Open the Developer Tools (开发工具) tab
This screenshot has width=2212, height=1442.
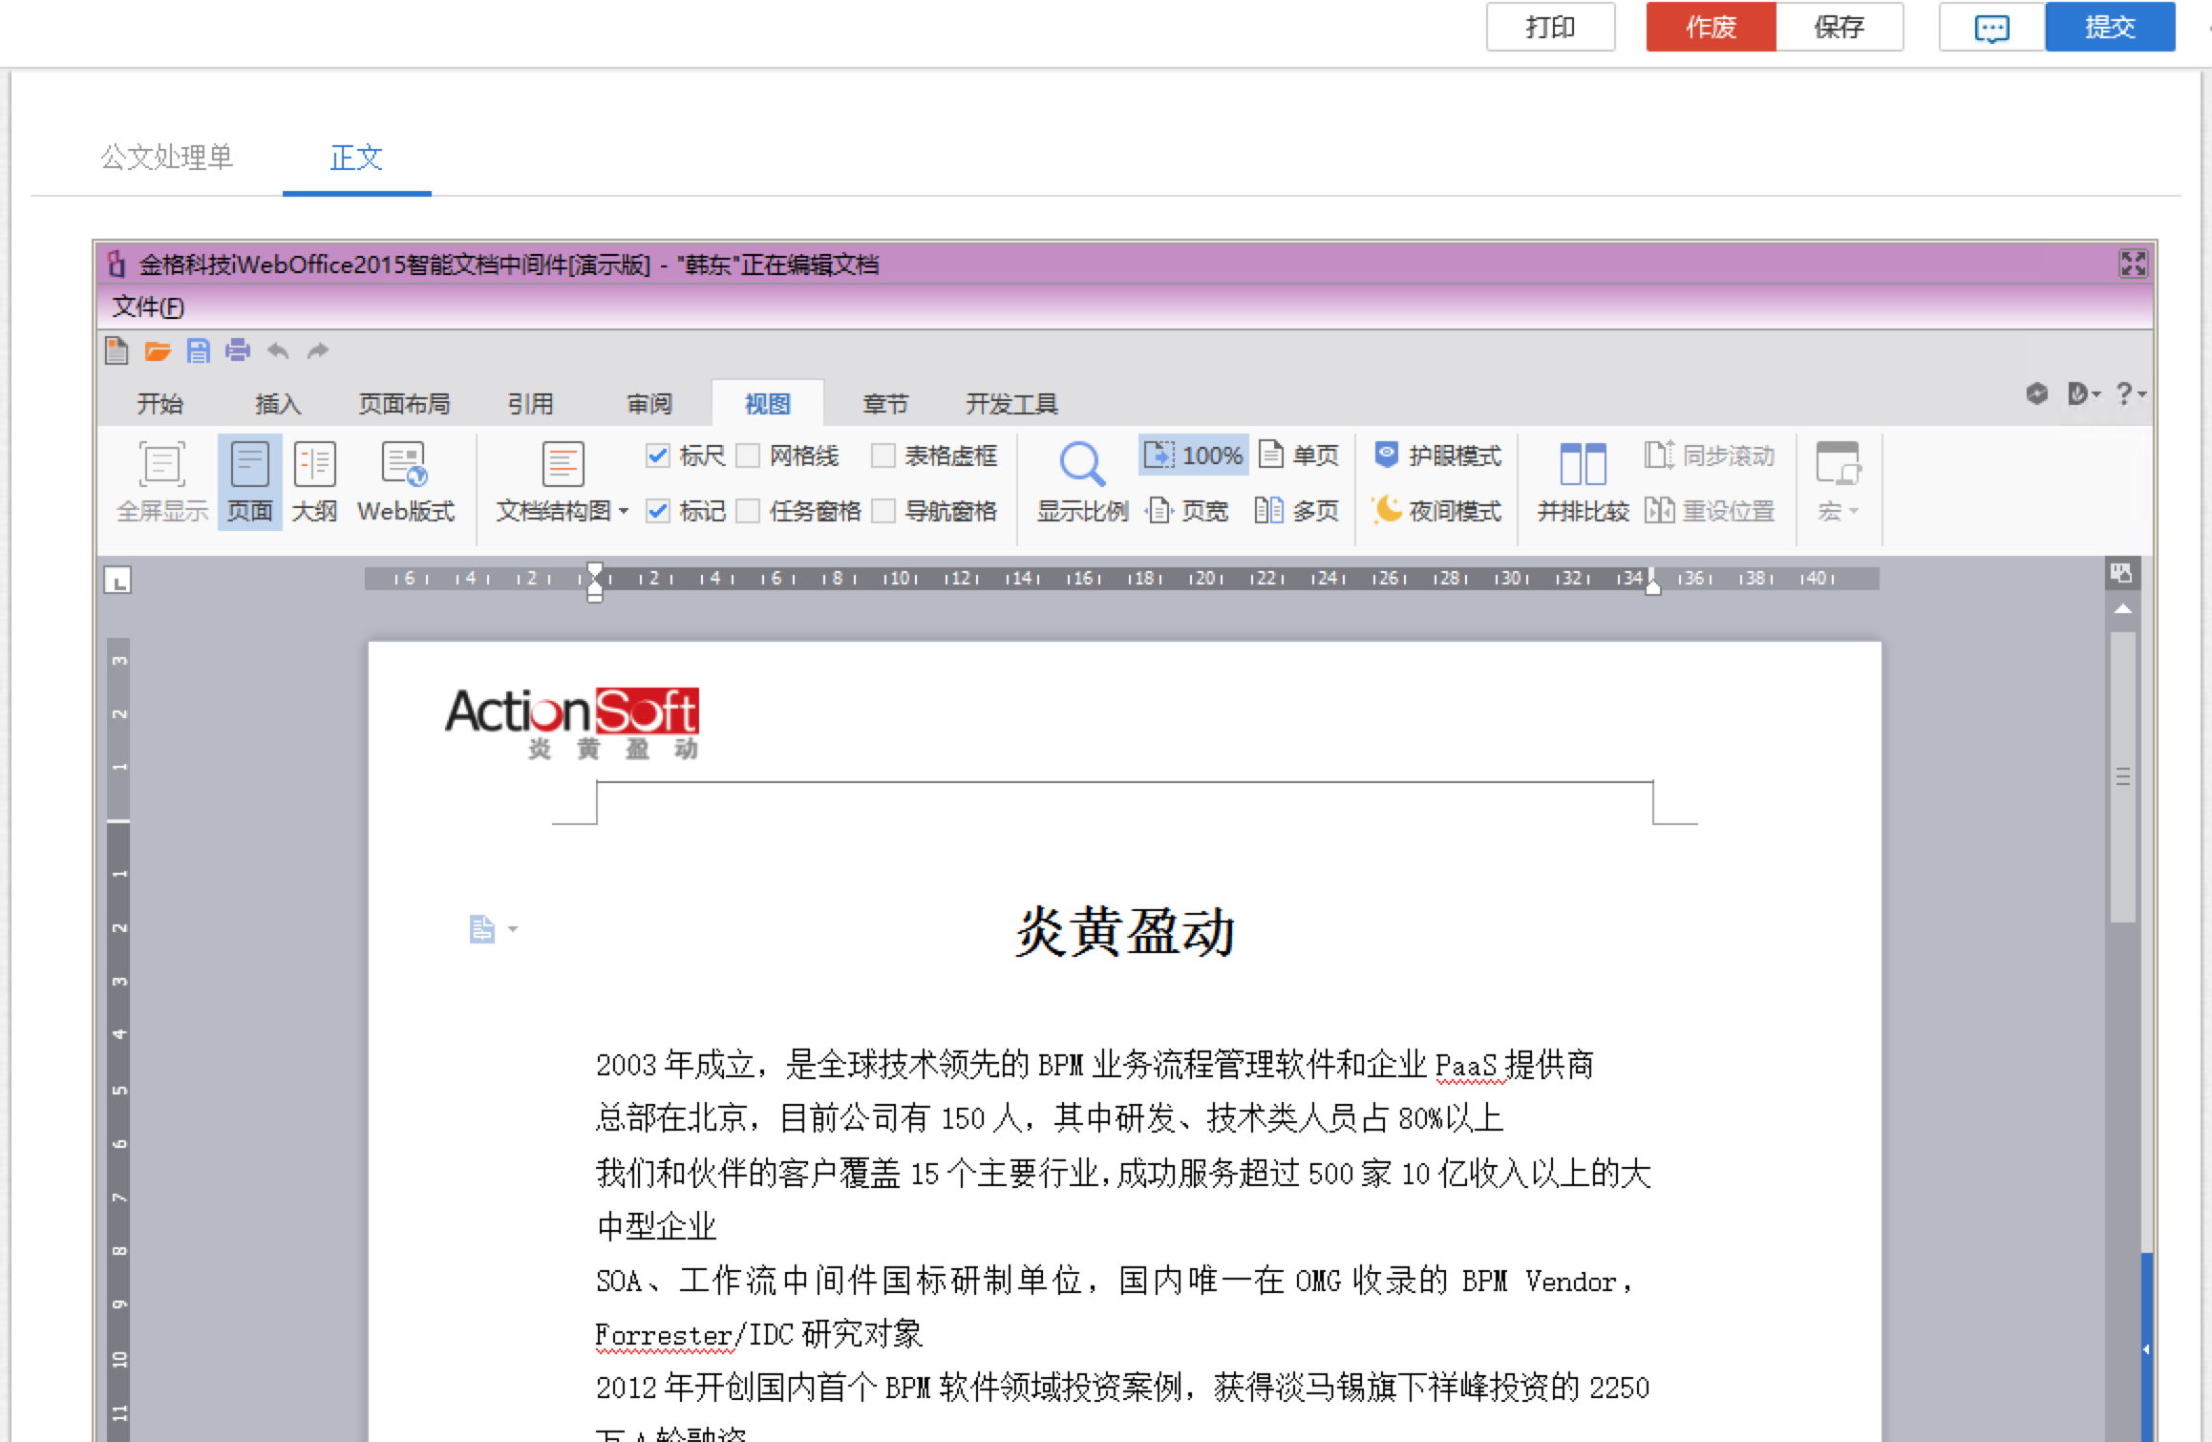(x=1011, y=404)
